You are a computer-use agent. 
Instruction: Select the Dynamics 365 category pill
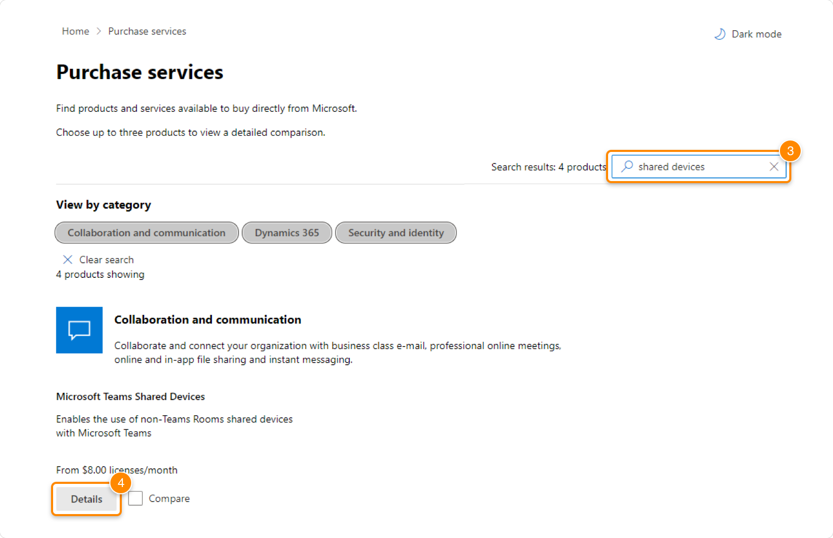[x=287, y=233]
